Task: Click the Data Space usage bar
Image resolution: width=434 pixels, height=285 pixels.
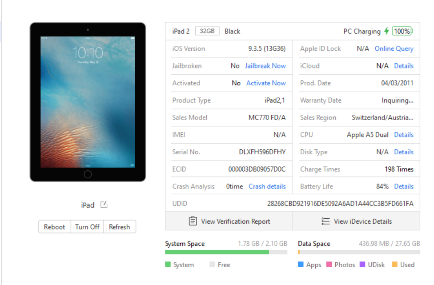Action: [x=359, y=252]
